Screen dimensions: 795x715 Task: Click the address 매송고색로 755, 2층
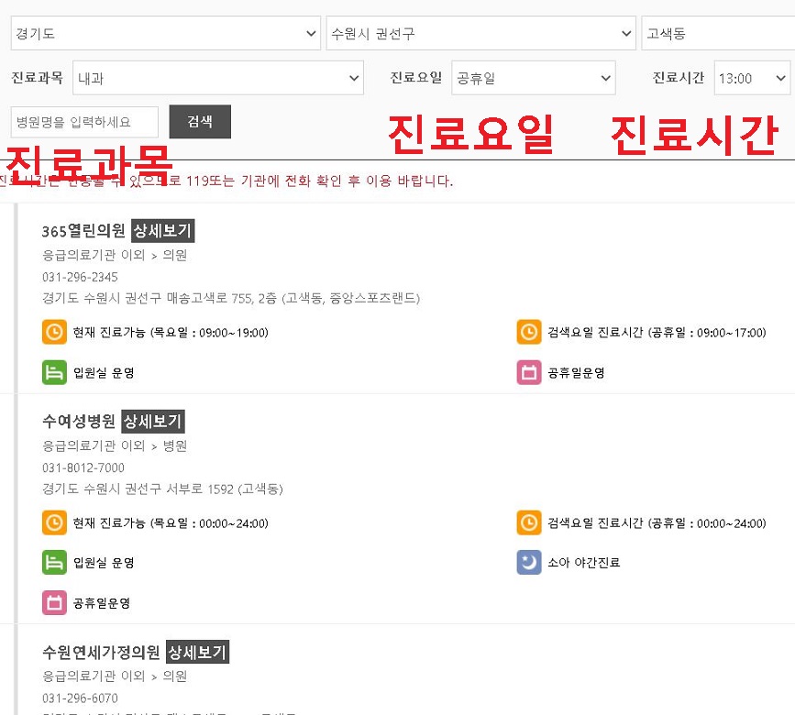point(231,298)
